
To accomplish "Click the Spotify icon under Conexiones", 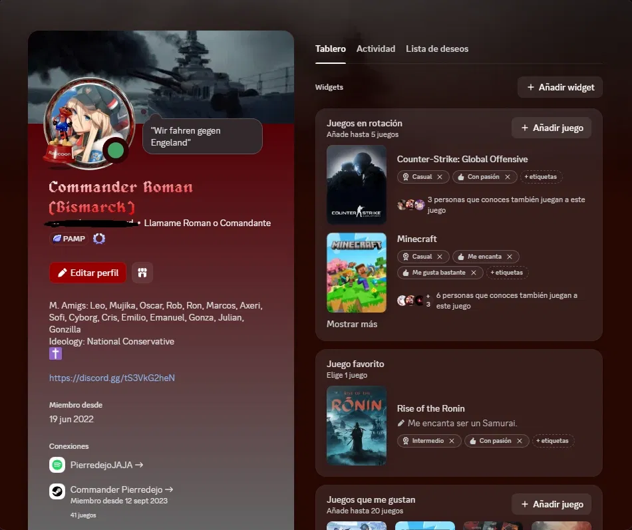I will 57,465.
